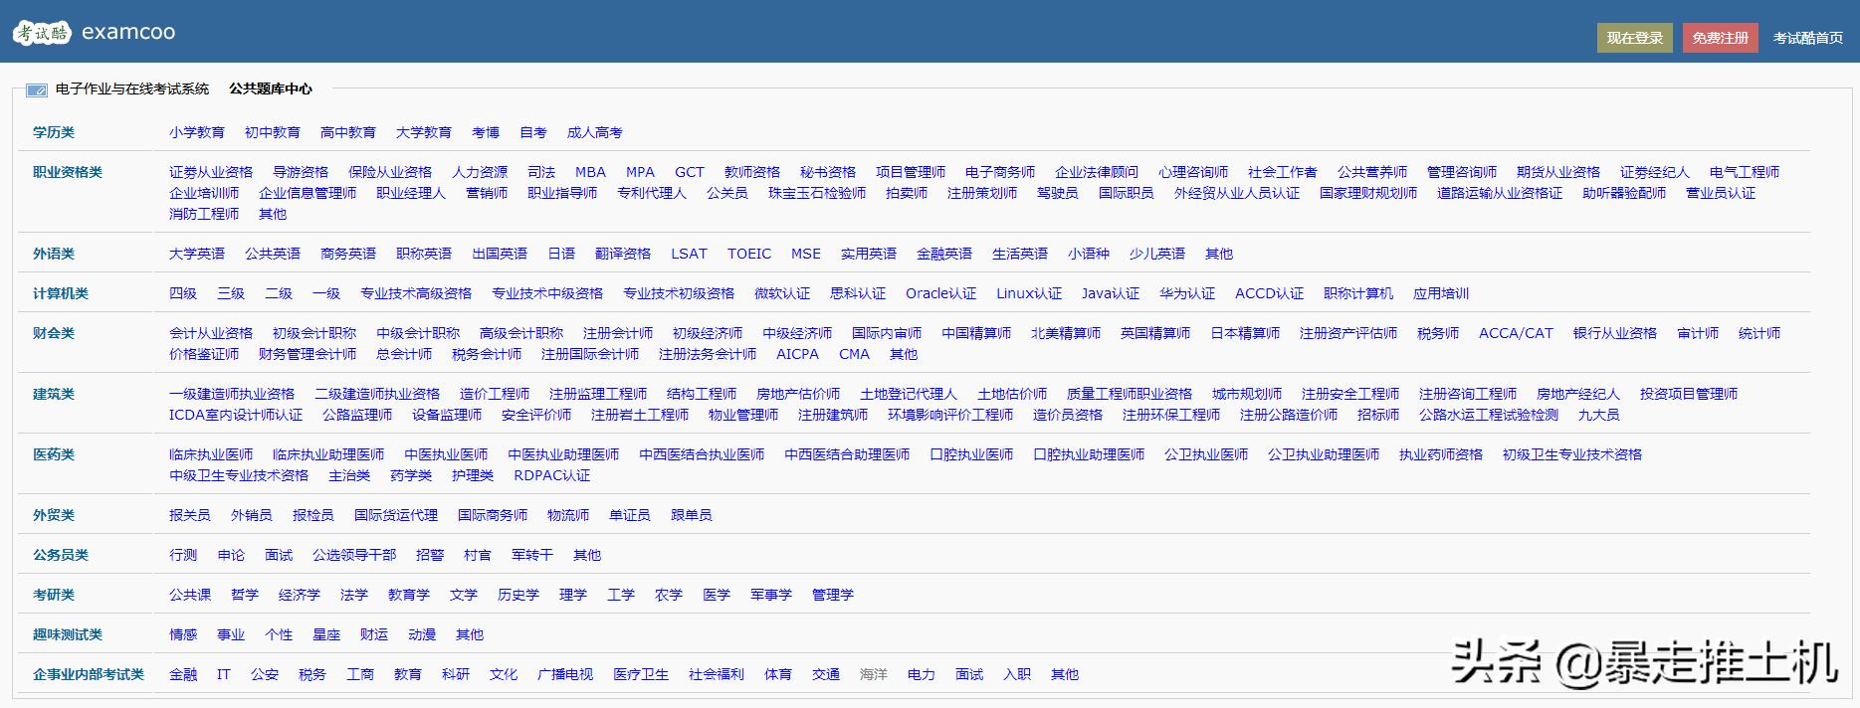Screen dimensions: 1860x708
Task: Select 国际货运代理 link
Action: point(396,515)
